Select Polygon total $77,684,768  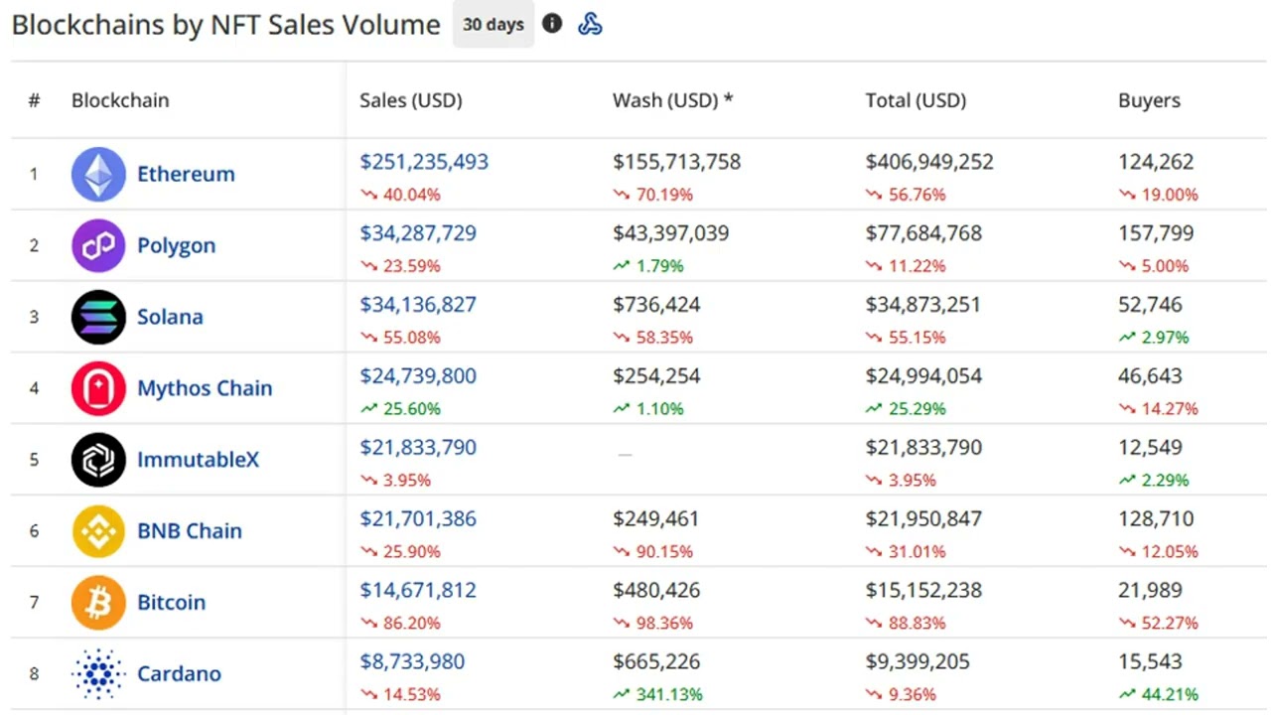pyautogui.click(x=923, y=233)
